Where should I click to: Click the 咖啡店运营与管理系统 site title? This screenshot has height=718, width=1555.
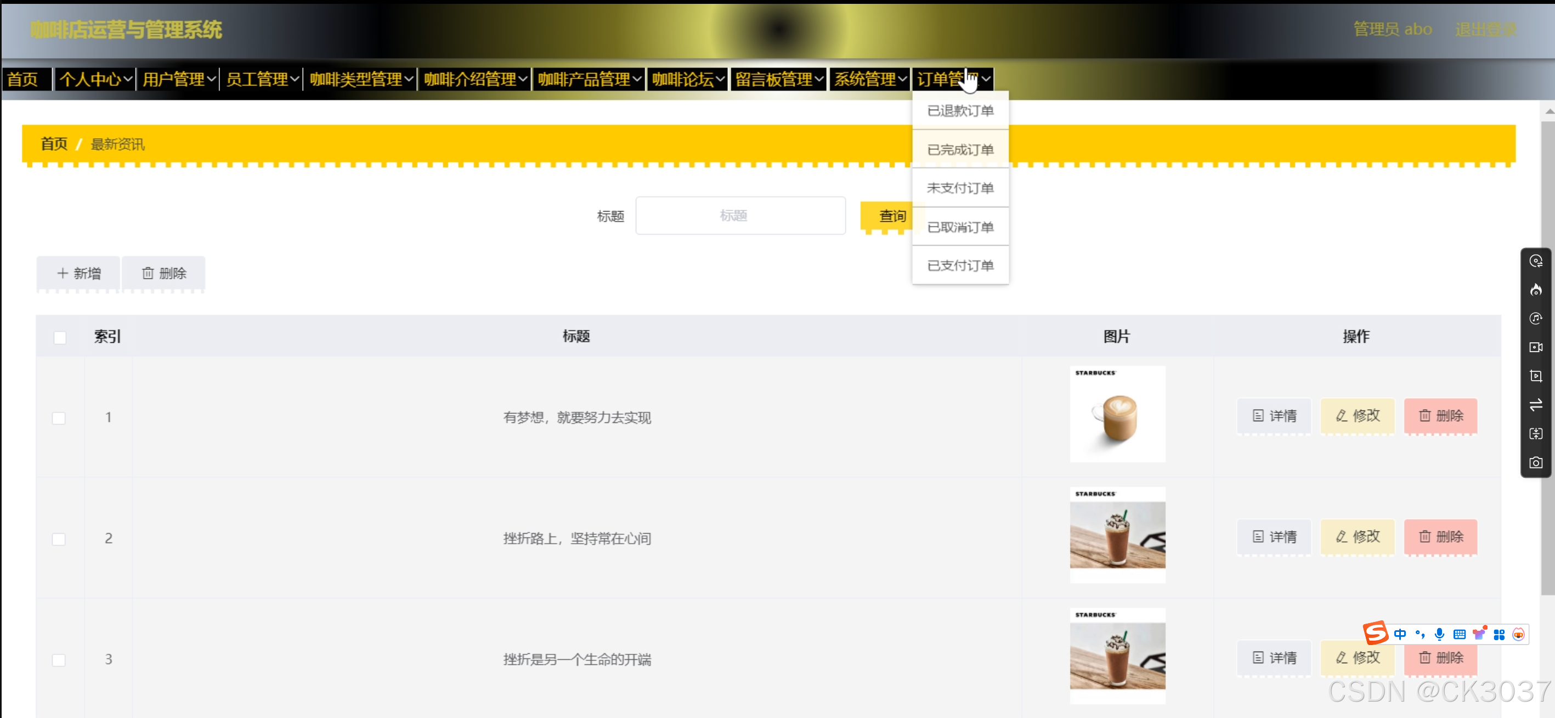click(126, 30)
